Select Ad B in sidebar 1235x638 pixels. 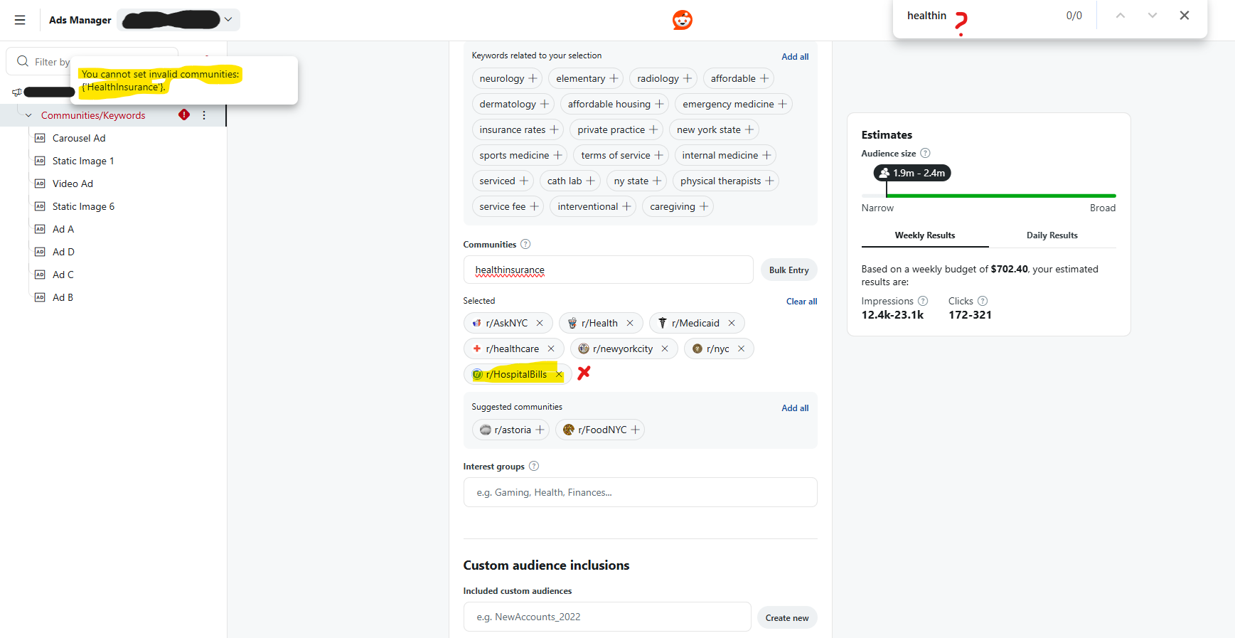[x=63, y=297]
